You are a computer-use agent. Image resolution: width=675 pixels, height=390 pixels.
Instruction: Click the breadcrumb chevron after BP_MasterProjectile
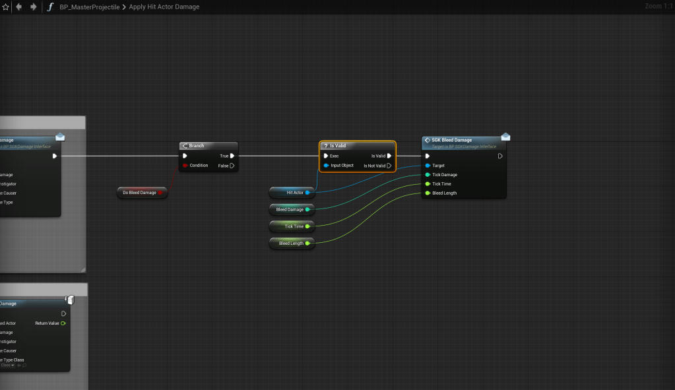coord(123,7)
